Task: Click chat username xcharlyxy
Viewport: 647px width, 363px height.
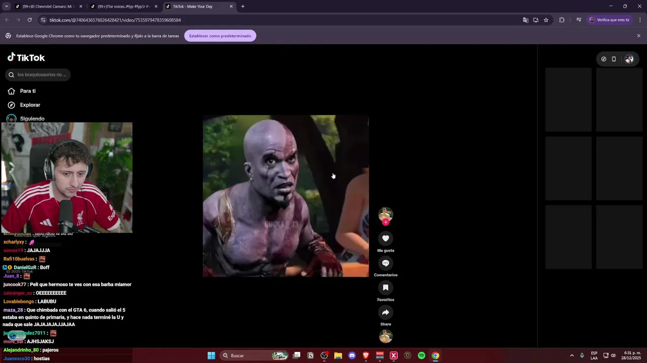Action: [14, 242]
